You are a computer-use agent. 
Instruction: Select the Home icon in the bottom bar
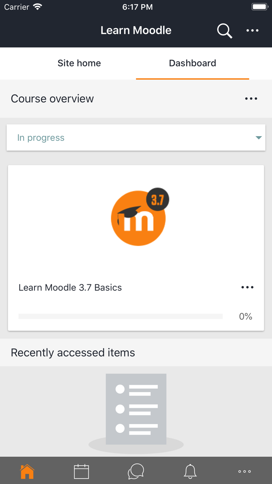[x=27, y=471]
